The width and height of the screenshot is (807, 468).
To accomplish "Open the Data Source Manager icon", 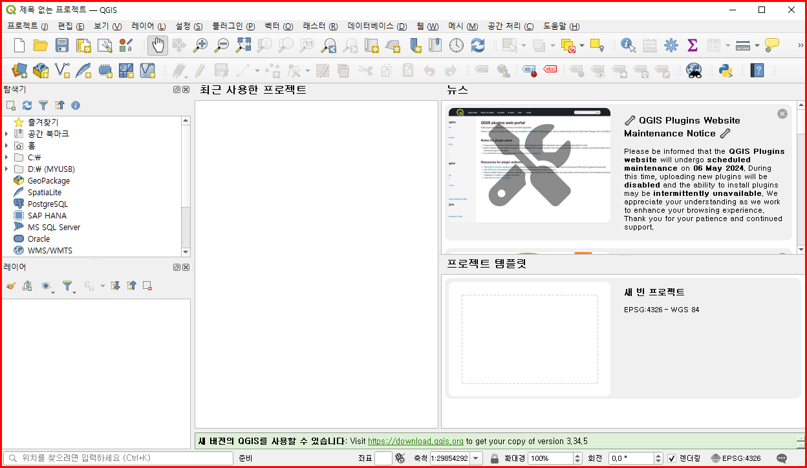I will point(19,70).
